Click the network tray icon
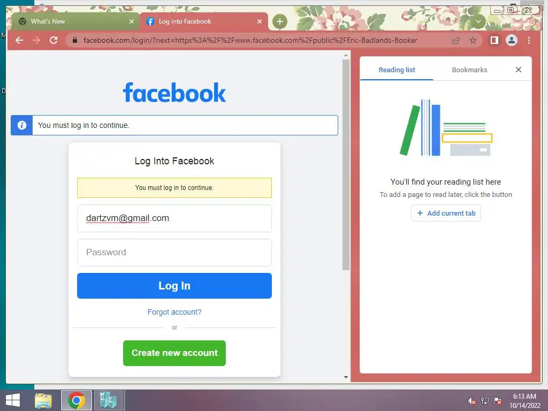Viewport: 548px width, 411px height. pyautogui.click(x=485, y=401)
